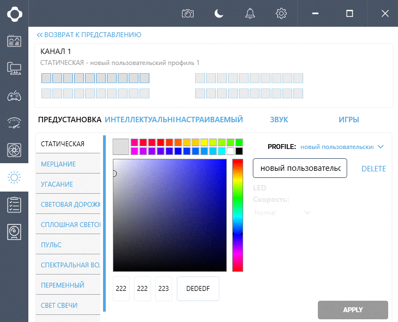Open the dashboard overview sidebar icon
This screenshot has height=322, width=398.
pos(14,41)
